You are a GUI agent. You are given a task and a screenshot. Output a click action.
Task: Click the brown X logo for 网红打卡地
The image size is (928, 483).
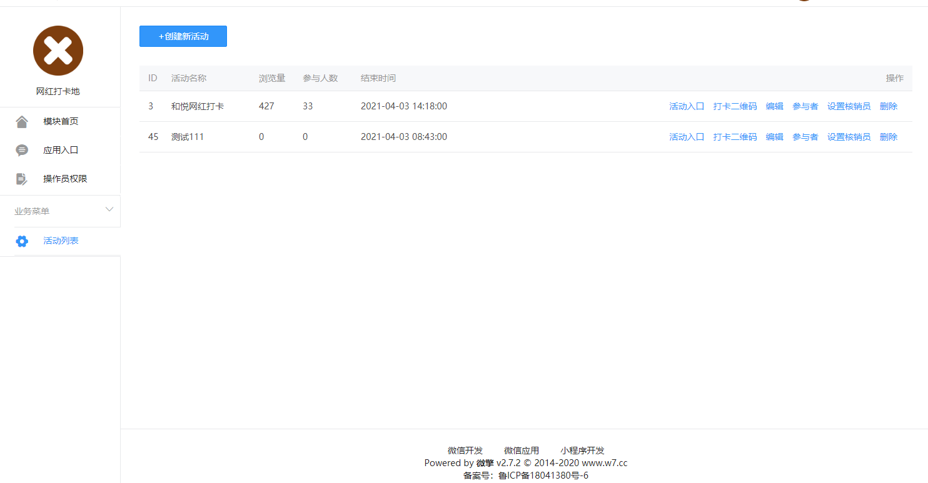click(58, 51)
